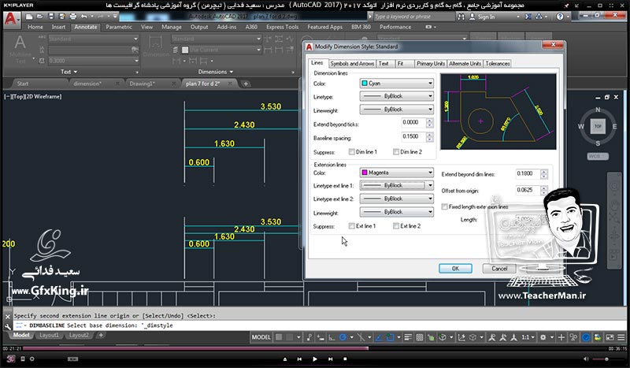Check Suppress Ext line 2

pyautogui.click(x=396, y=226)
